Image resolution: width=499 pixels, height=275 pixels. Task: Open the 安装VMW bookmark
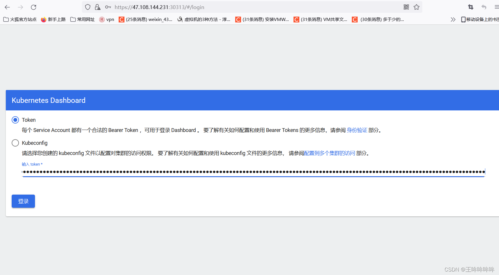[262, 20]
